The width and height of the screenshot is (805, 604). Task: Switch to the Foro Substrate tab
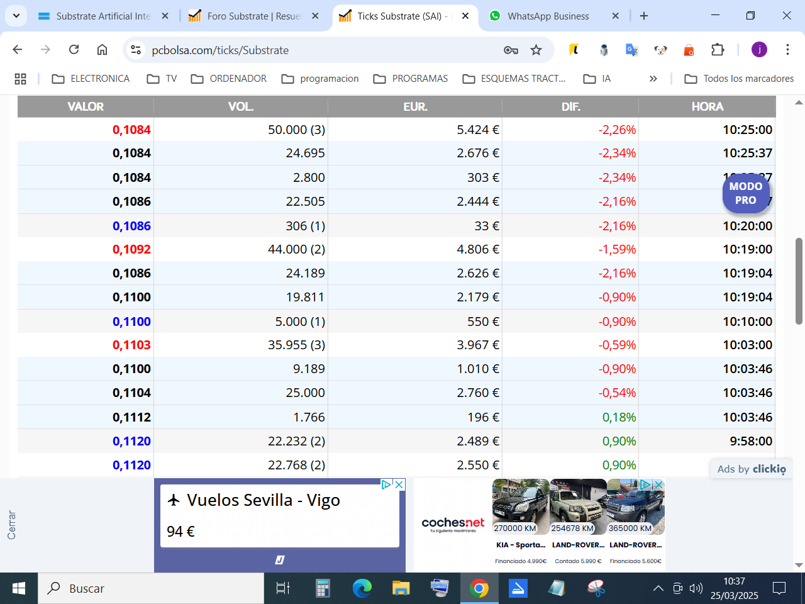254,16
